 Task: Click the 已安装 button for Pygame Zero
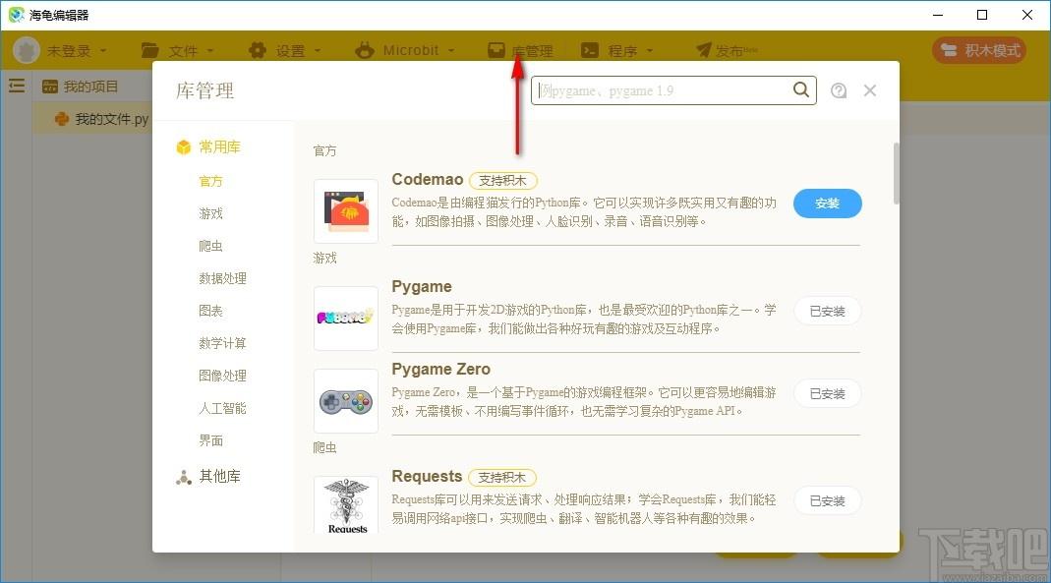pyautogui.click(x=828, y=393)
